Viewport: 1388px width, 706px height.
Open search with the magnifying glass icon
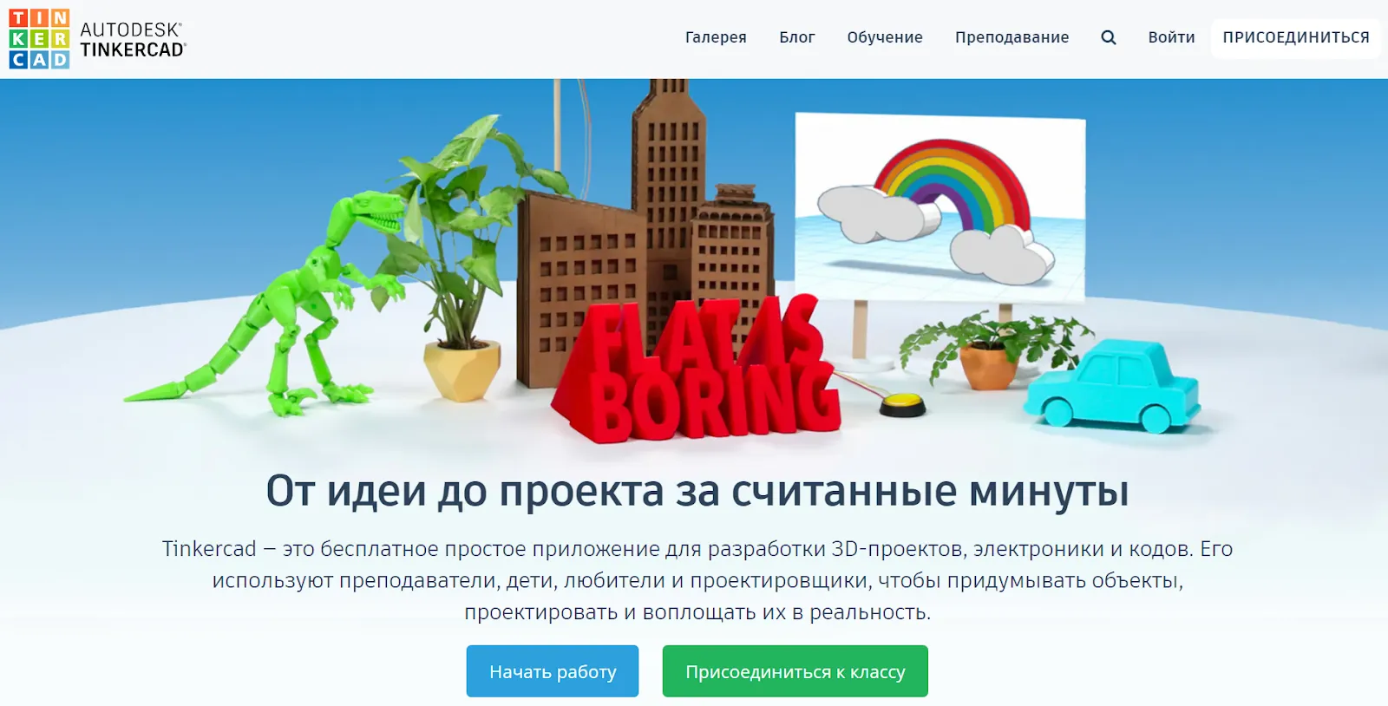pyautogui.click(x=1109, y=37)
